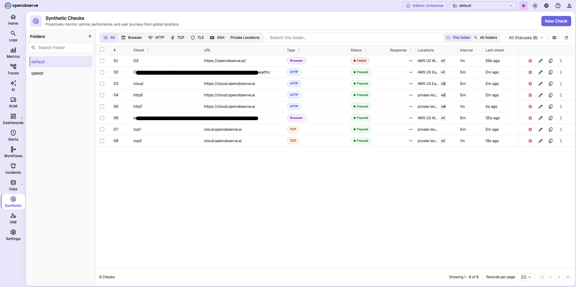Open the Edition: Enterprise badge

pos(425,6)
